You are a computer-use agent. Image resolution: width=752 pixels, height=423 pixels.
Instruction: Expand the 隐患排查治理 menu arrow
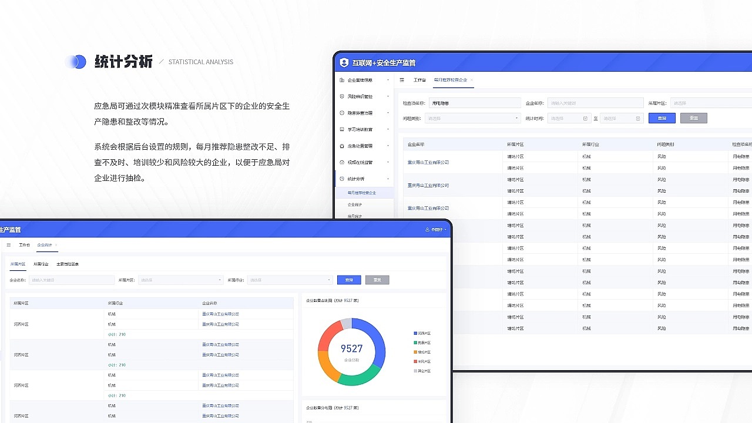coord(388,113)
